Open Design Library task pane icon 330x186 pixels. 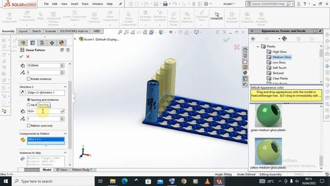(245, 55)
